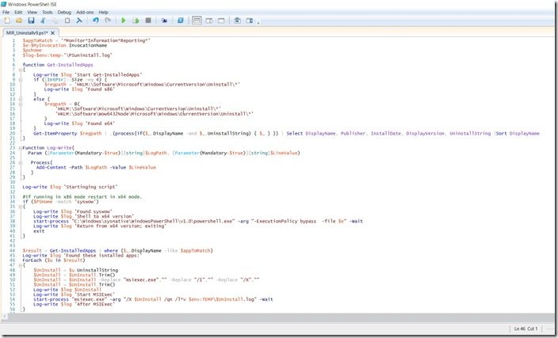The height and width of the screenshot is (338, 558).
Task: Show script pane top layout icon
Action: [x=197, y=21]
